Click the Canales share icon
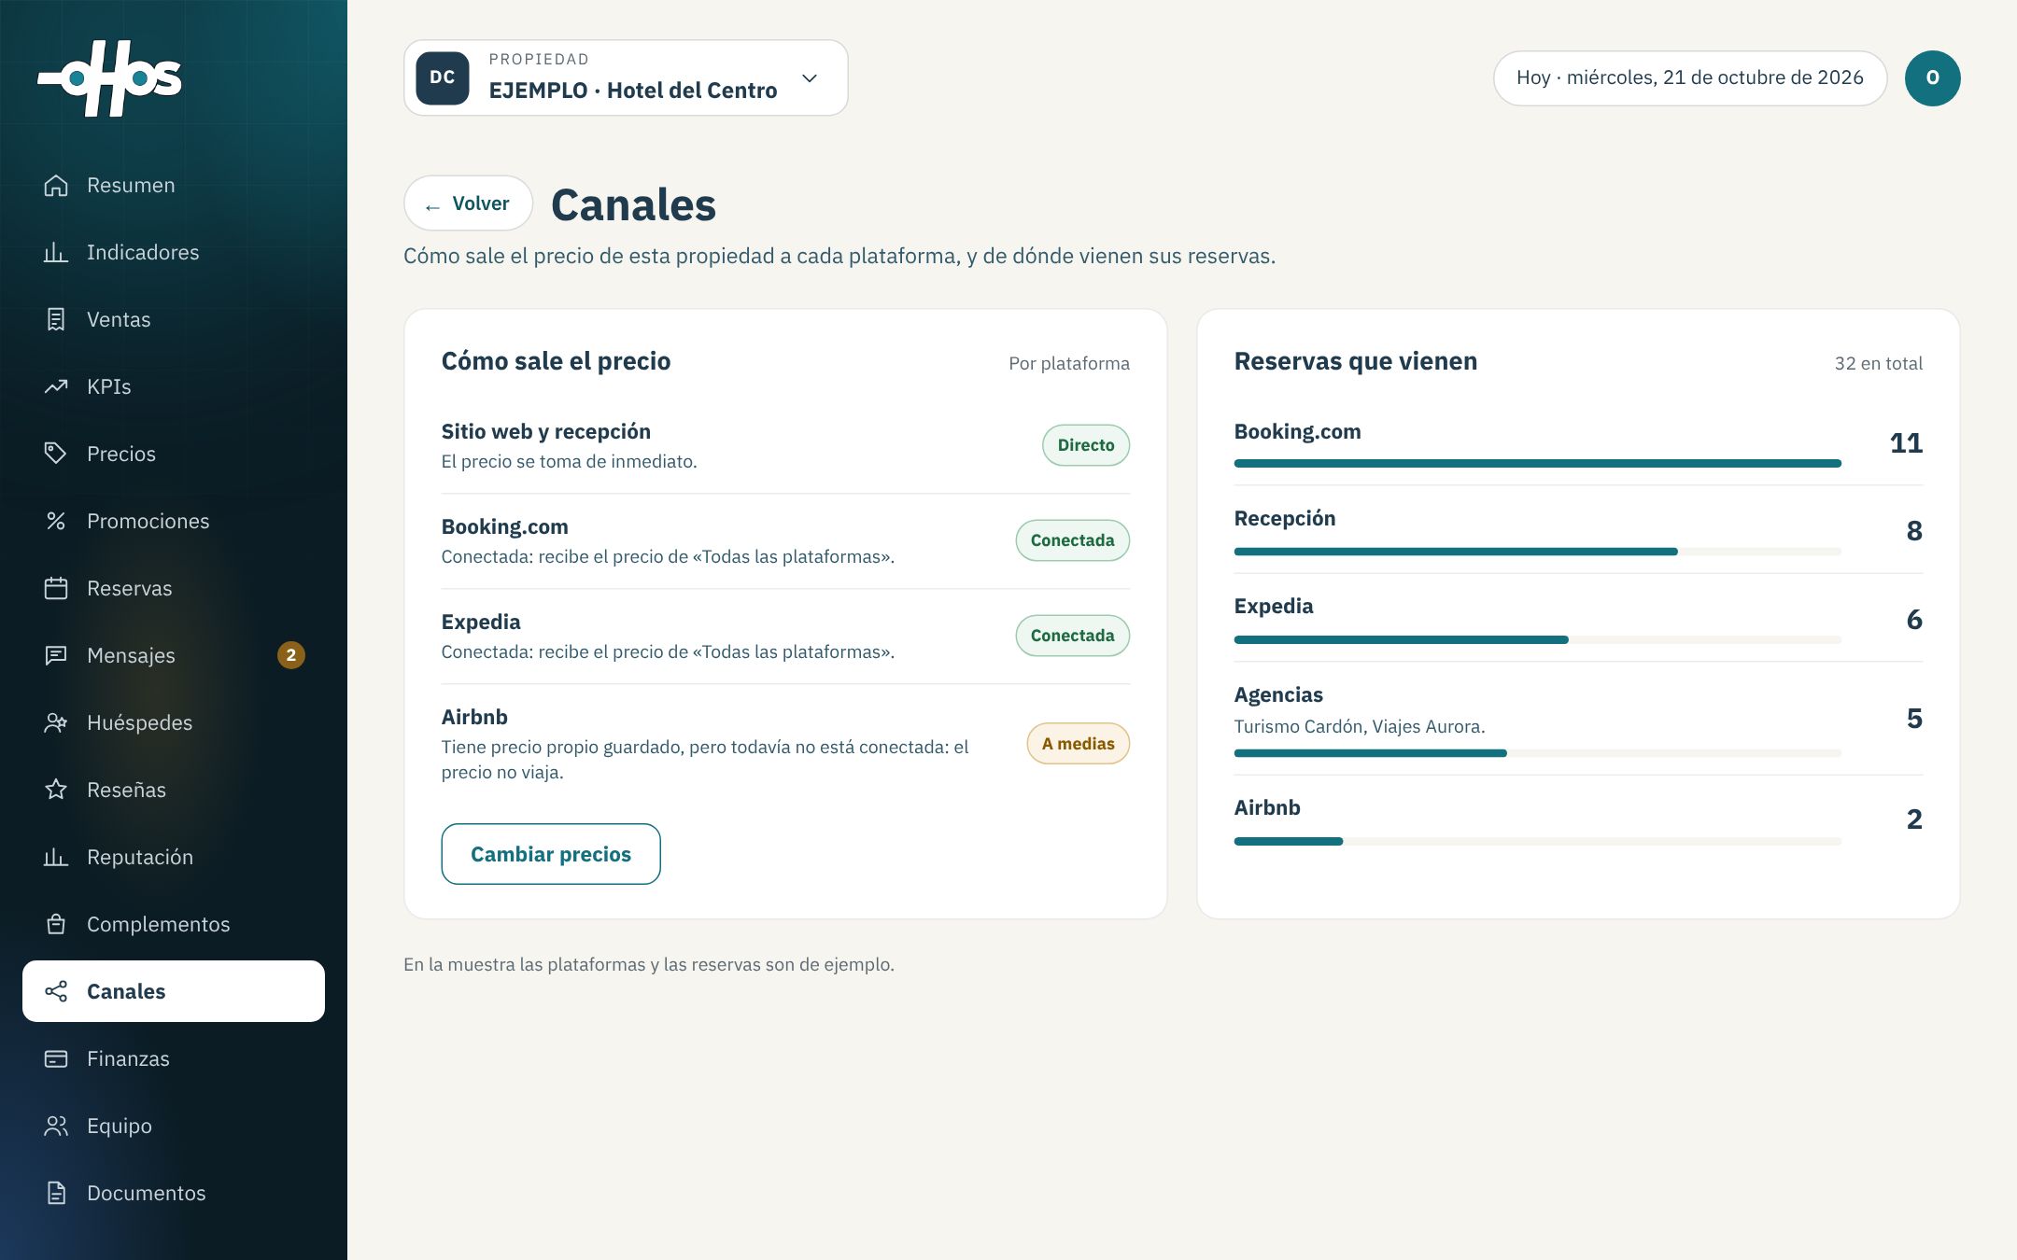Screen dimensions: 2017x1260 (56, 991)
